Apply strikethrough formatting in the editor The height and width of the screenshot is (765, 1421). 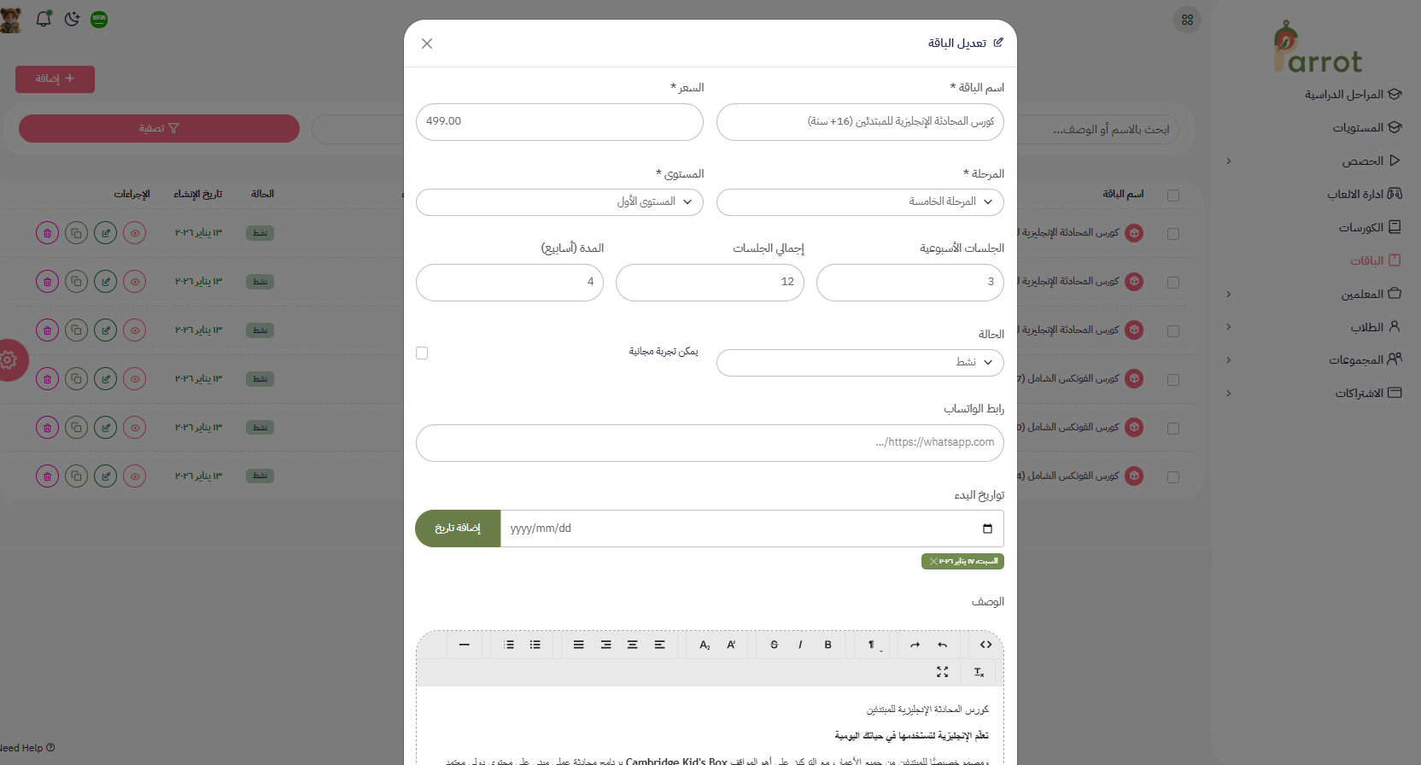click(774, 645)
